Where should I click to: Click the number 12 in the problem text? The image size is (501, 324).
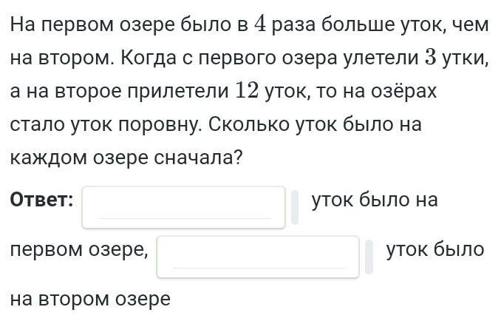point(247,91)
